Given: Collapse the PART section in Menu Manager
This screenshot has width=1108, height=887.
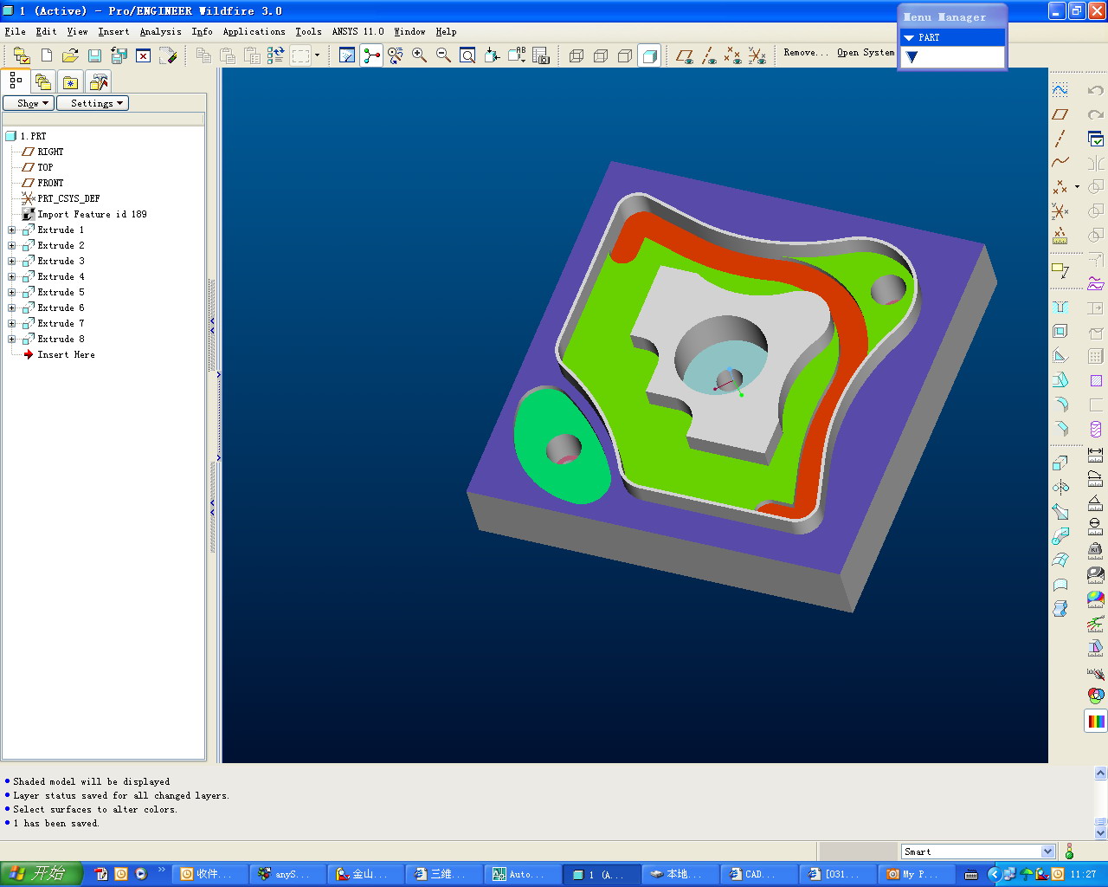Looking at the screenshot, I should [x=909, y=38].
